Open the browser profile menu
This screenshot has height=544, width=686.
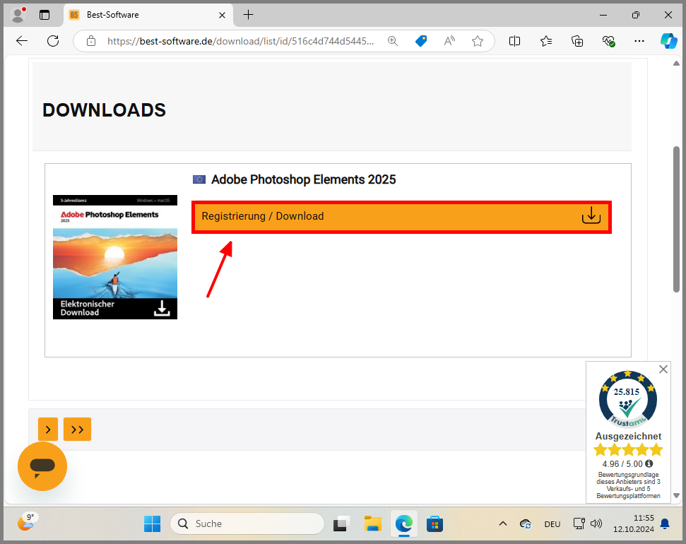point(18,15)
